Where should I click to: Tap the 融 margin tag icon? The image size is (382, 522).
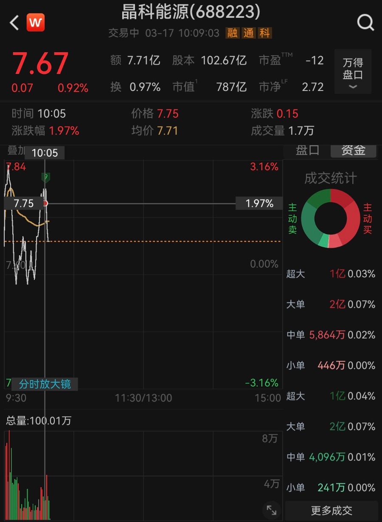233,33
